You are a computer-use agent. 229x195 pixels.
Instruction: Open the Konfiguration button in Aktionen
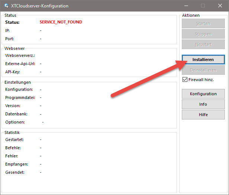[x=203, y=94]
